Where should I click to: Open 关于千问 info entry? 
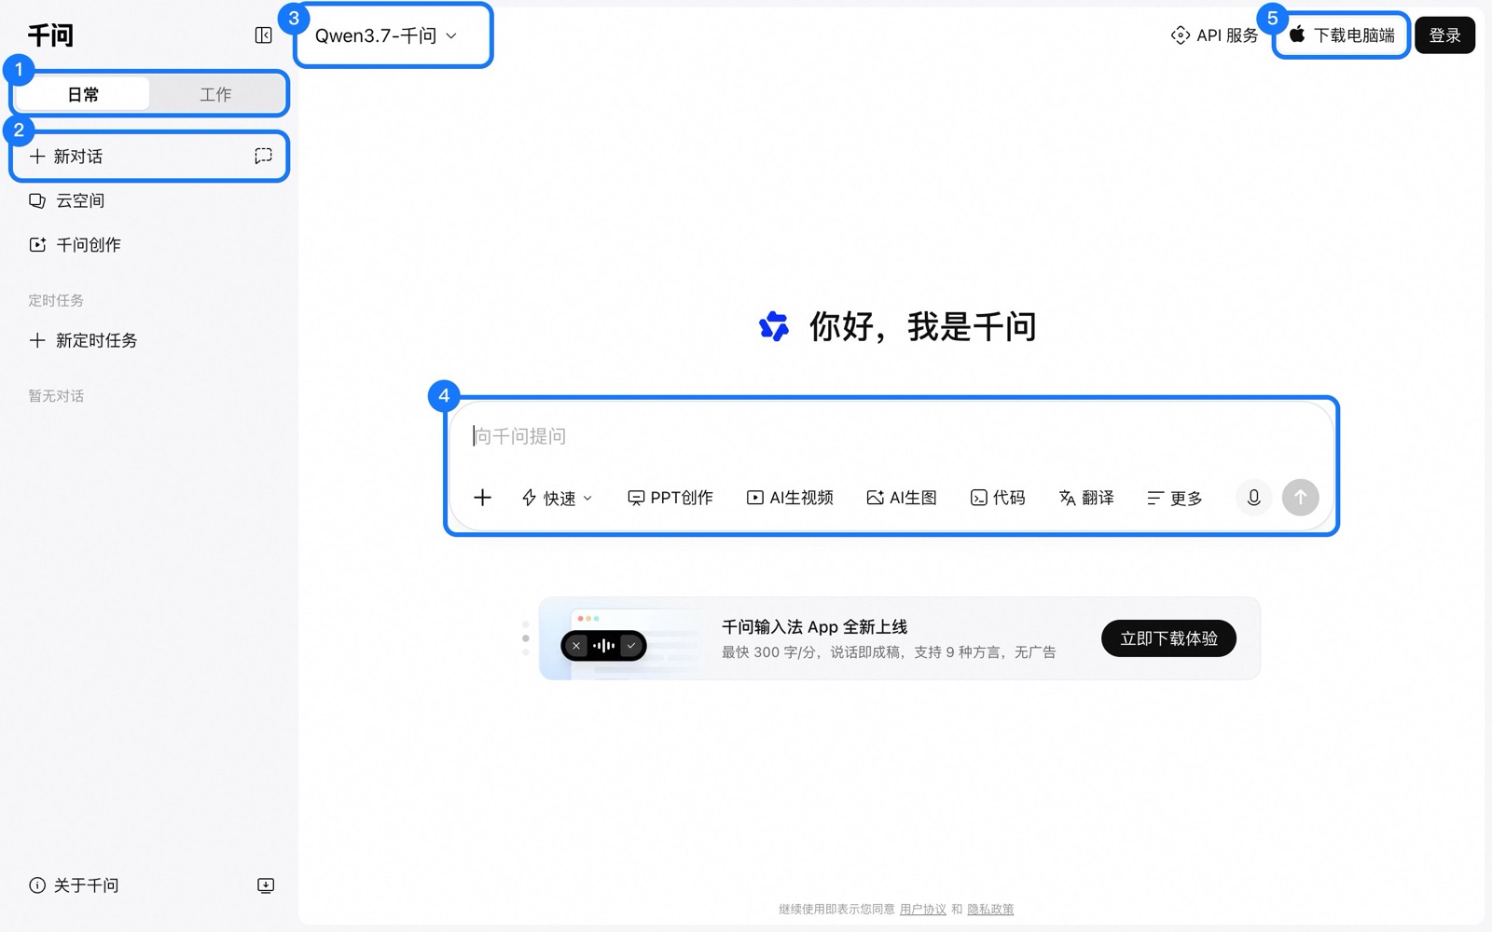coord(74,885)
